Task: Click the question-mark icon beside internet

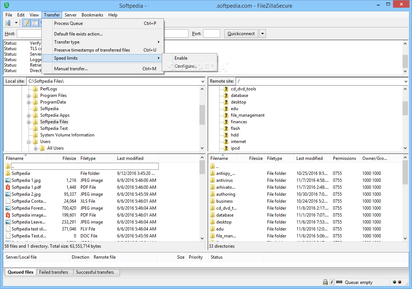Action: point(226,141)
